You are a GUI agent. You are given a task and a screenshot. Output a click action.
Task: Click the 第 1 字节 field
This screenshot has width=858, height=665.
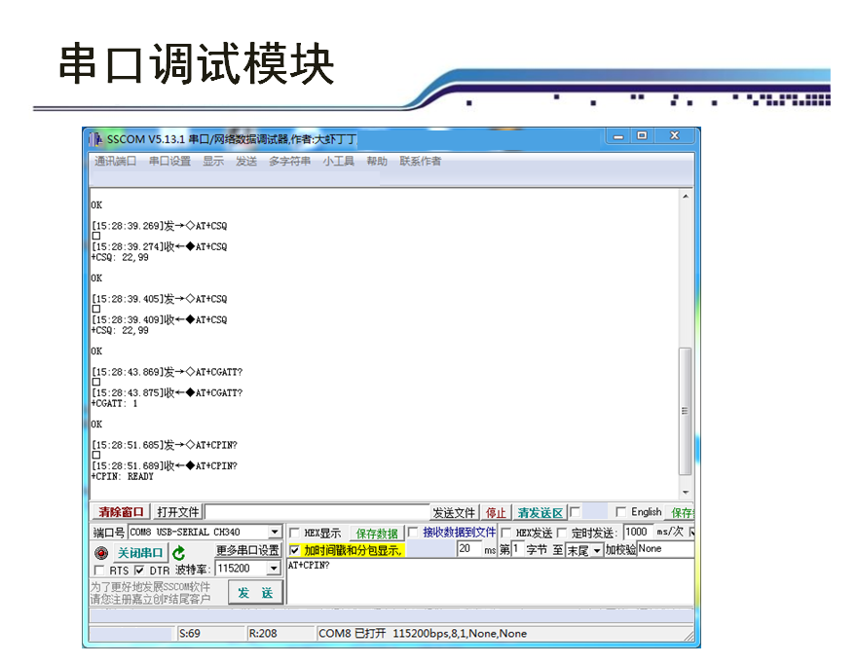click(x=518, y=549)
